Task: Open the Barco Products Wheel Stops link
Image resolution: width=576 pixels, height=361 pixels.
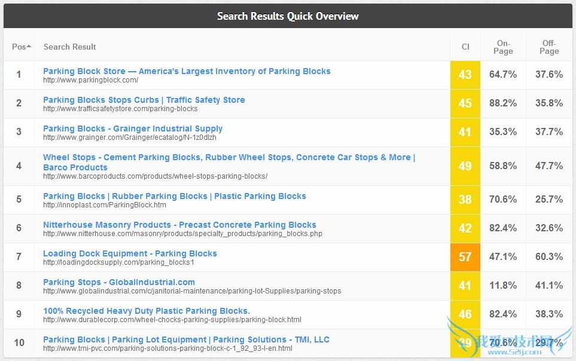Action: click(x=228, y=158)
